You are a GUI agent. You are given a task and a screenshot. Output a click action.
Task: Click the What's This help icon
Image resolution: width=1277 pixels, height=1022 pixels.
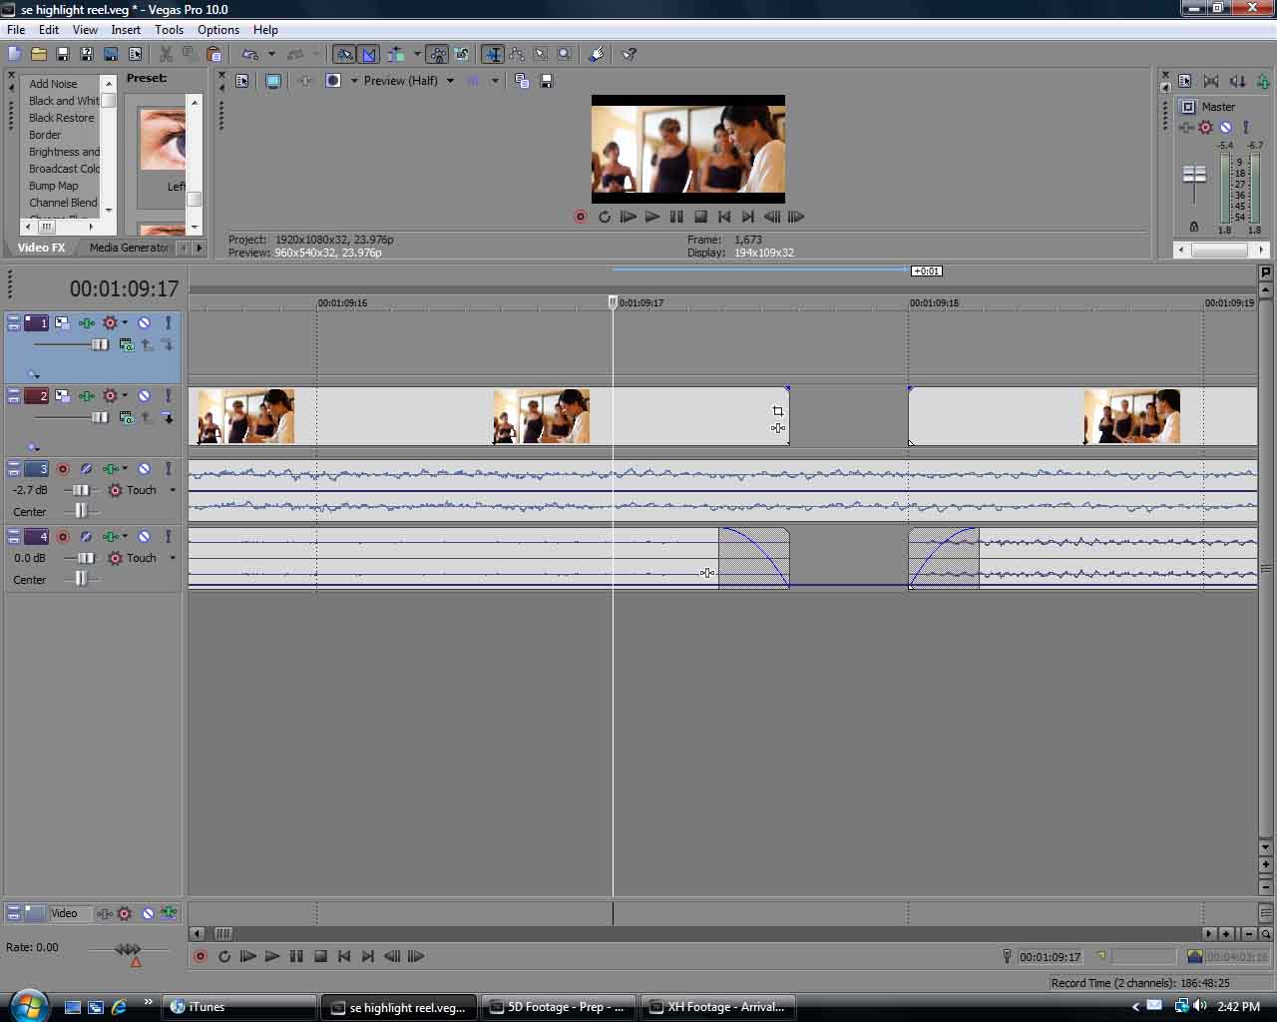point(629,54)
